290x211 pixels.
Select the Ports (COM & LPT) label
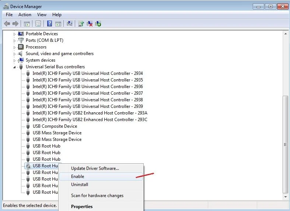[x=44, y=40]
